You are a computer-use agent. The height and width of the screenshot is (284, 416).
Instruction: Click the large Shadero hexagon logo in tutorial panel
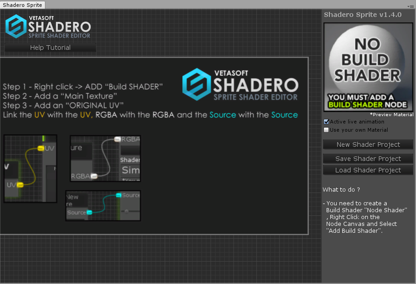[197, 84]
